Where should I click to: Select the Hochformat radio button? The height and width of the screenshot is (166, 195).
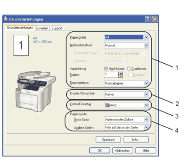tap(106, 68)
